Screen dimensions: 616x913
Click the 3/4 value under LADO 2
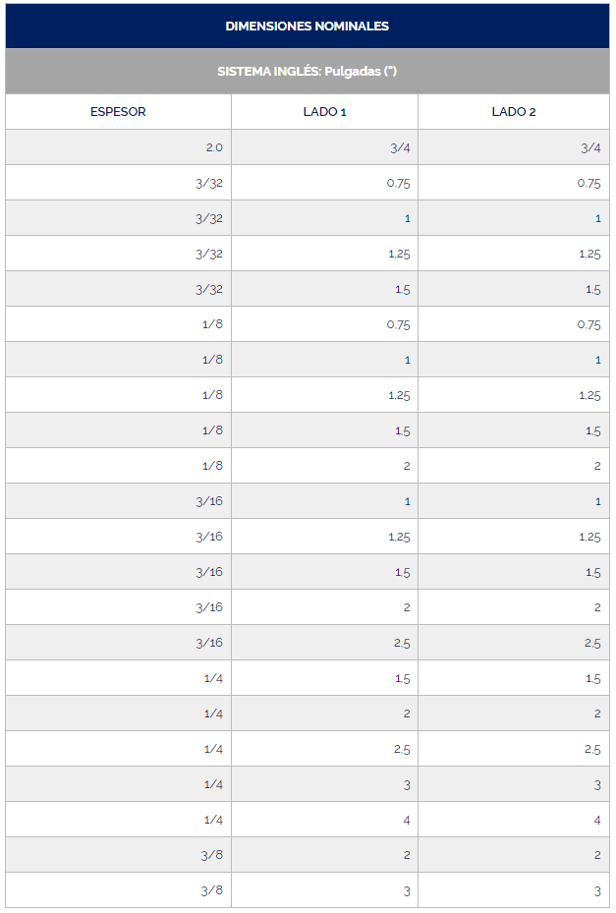589,147
